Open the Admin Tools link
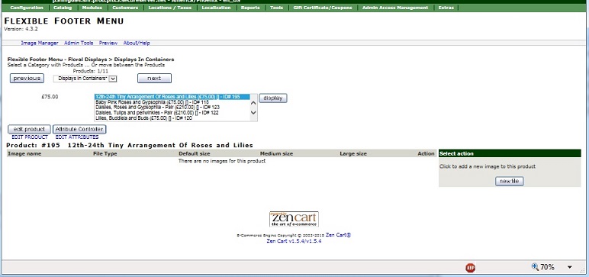Image resolution: width=589 pixels, height=277 pixels. (x=79, y=43)
